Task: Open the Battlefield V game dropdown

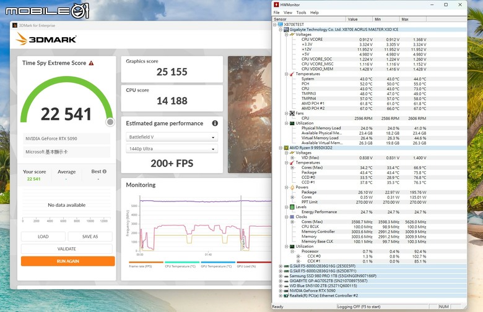Action: tap(172, 137)
